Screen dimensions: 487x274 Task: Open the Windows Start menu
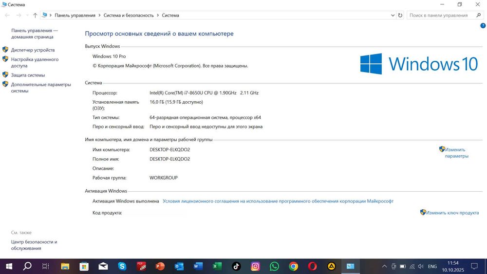coord(9,266)
